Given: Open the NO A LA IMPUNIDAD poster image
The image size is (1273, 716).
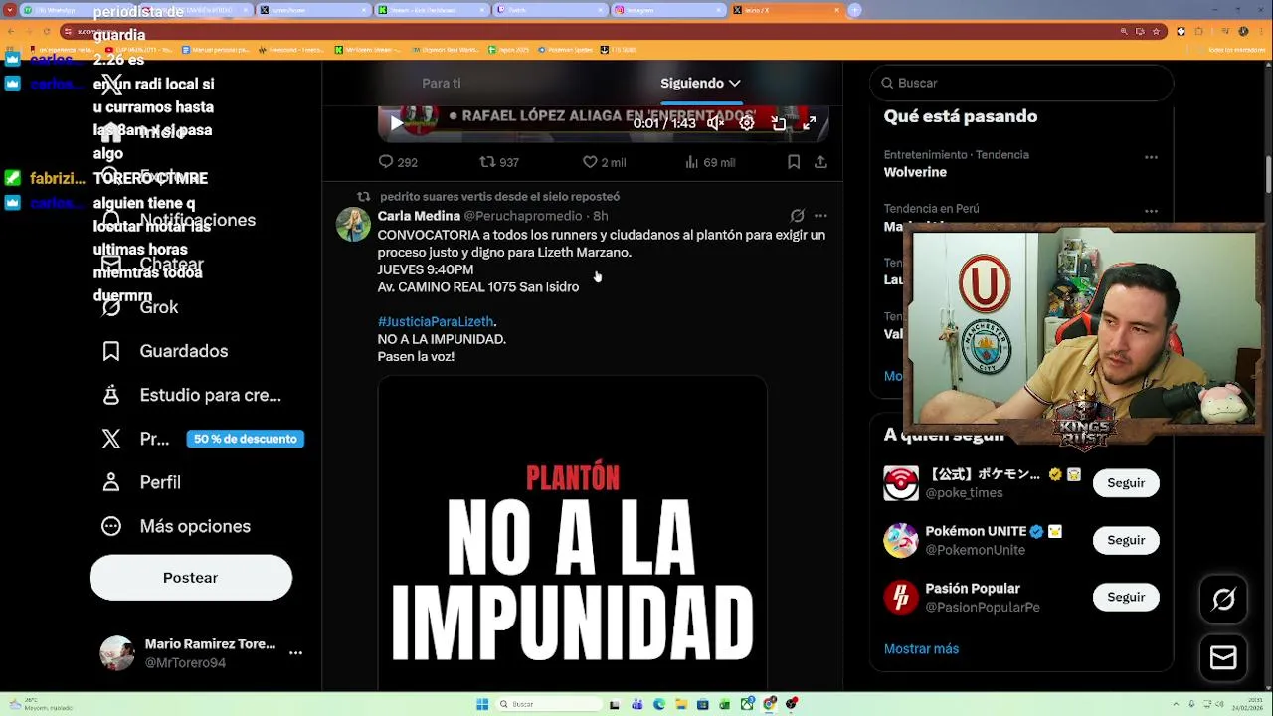Looking at the screenshot, I should point(572,532).
